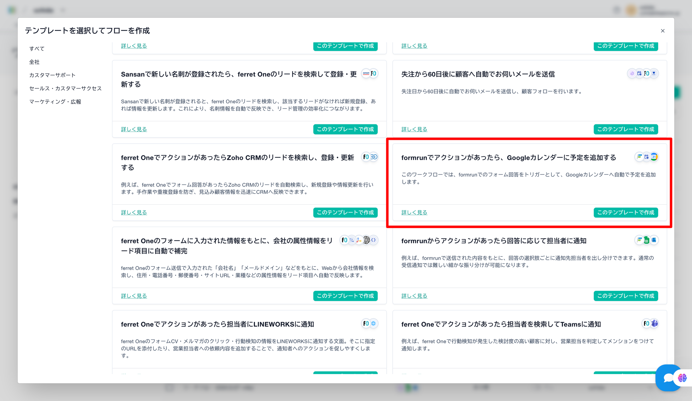Click the Sansan logo icon
Viewport: 692px width, 401px height.
[366, 73]
